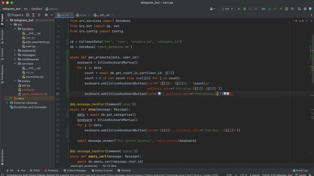Expand the messages folder
This screenshot has height=176, width=314.
pos(15,55)
